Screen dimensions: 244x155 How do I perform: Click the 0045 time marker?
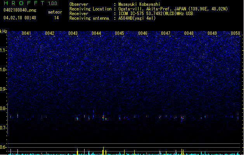click(x=119, y=33)
